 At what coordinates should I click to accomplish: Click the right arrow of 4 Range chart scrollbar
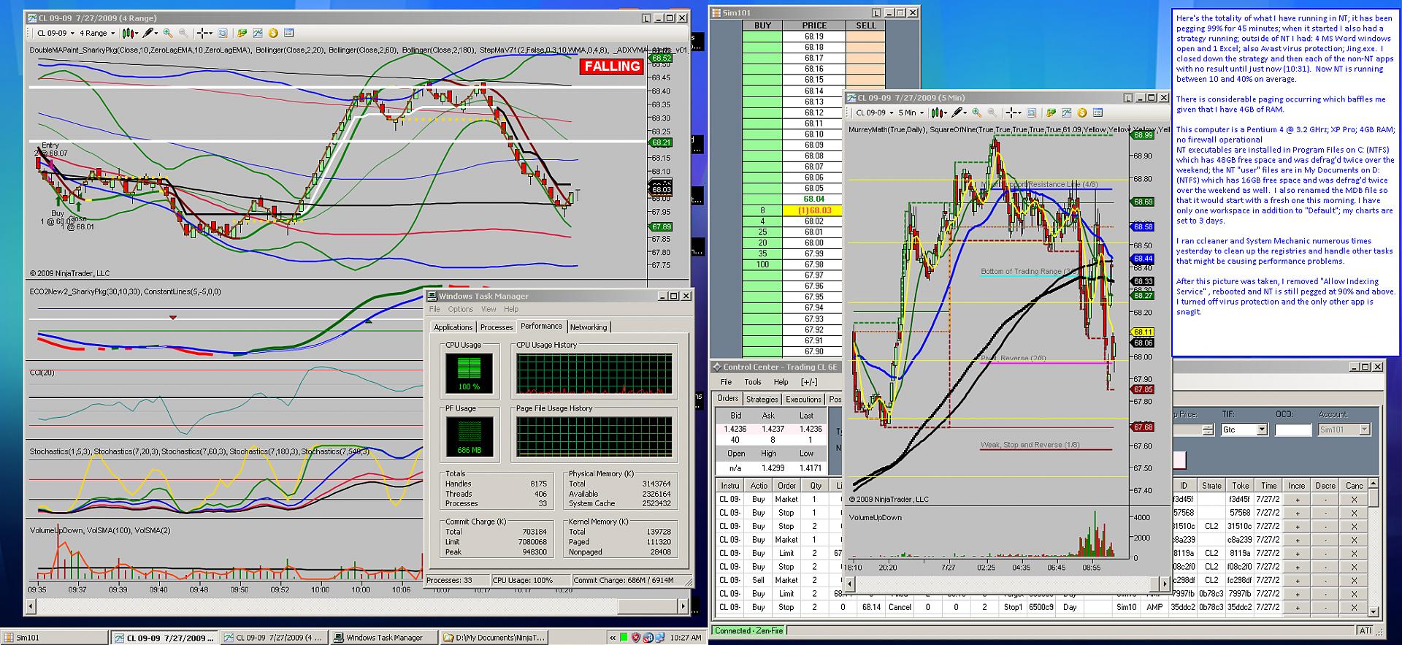(683, 606)
